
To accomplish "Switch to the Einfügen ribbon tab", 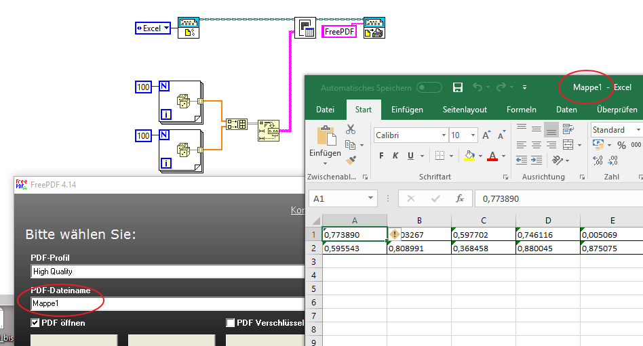I will coord(407,109).
